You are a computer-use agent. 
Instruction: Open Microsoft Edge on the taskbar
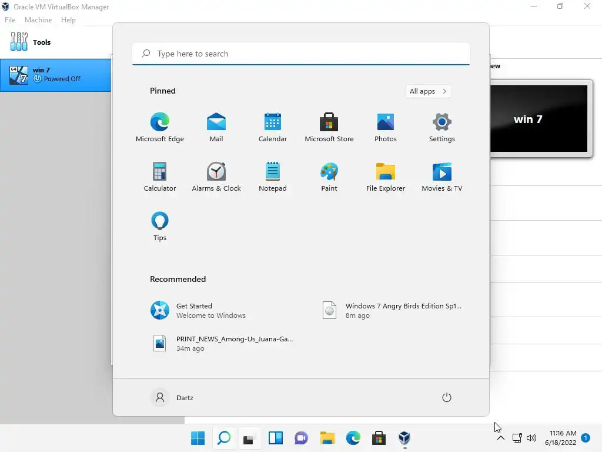pyautogui.click(x=353, y=438)
